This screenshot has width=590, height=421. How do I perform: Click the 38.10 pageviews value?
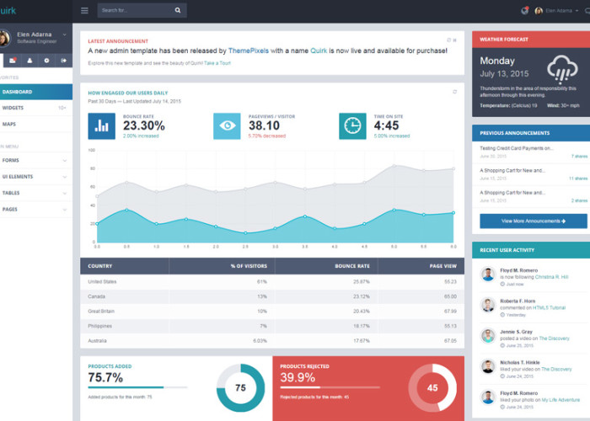(264, 125)
